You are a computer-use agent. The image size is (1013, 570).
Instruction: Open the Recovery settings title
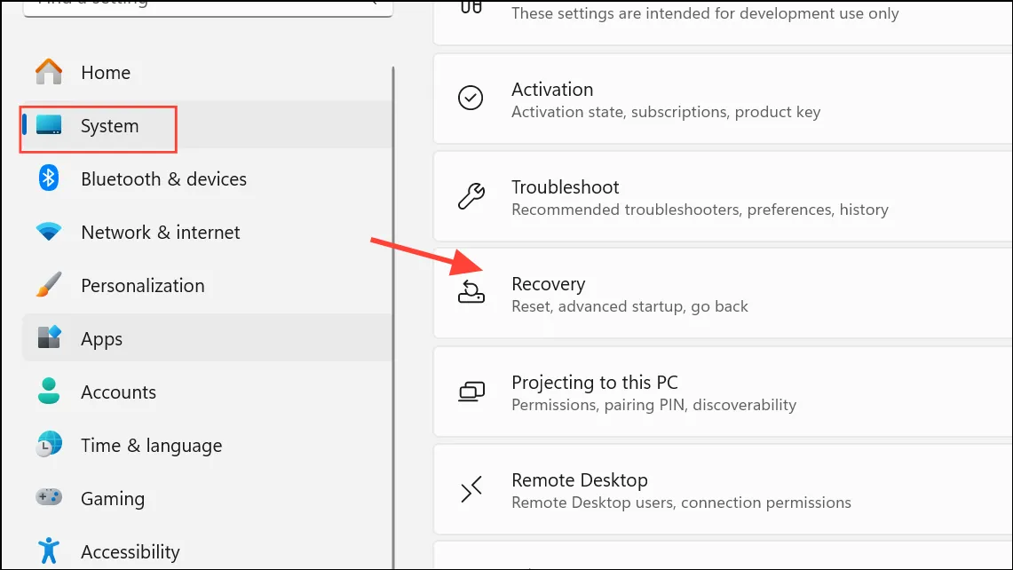[548, 284]
